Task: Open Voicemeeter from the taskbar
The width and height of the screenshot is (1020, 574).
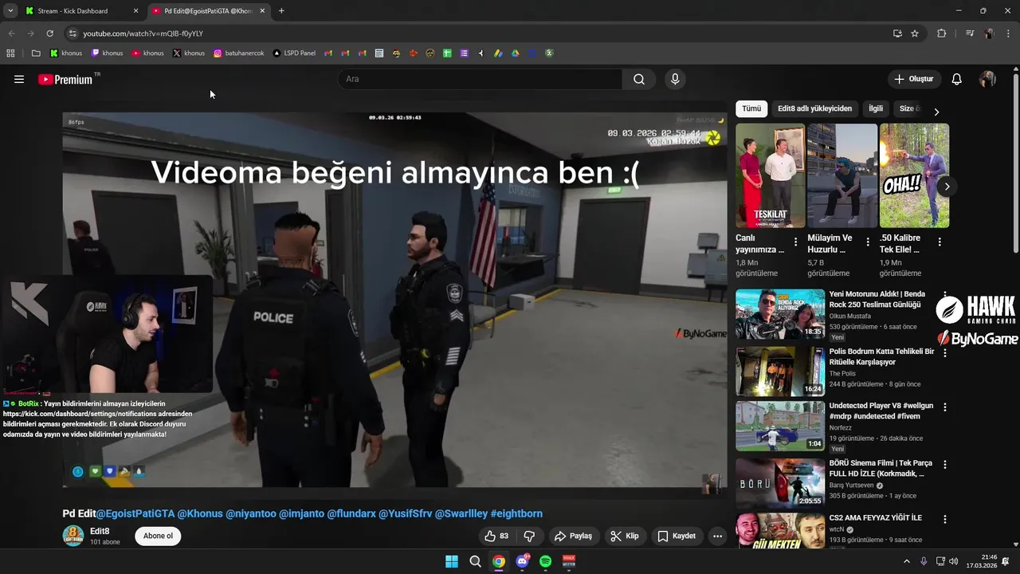Action: (569, 561)
